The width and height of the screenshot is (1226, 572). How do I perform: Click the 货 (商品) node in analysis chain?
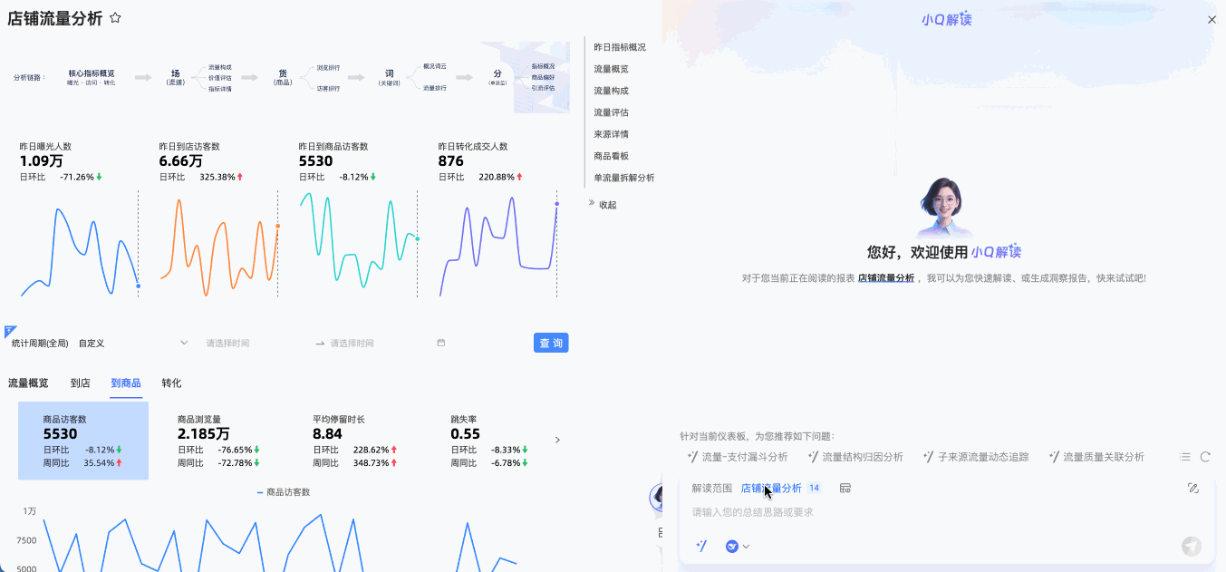[283, 77]
